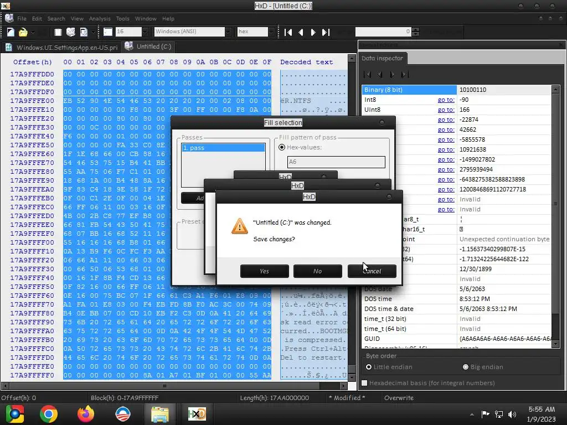Screen dimensions: 567x425
Task: Open Chrome from the taskbar
Action: point(49,414)
